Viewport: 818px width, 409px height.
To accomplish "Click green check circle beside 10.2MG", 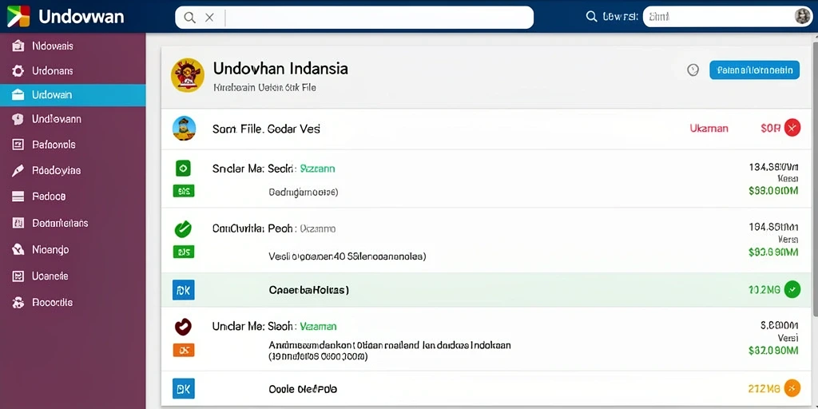I will pos(792,289).
